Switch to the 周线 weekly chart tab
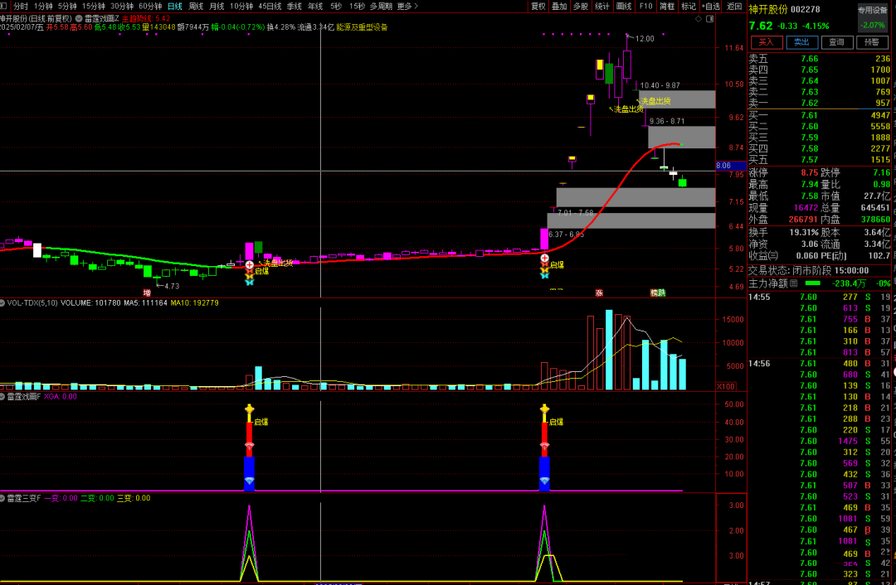 [x=196, y=6]
